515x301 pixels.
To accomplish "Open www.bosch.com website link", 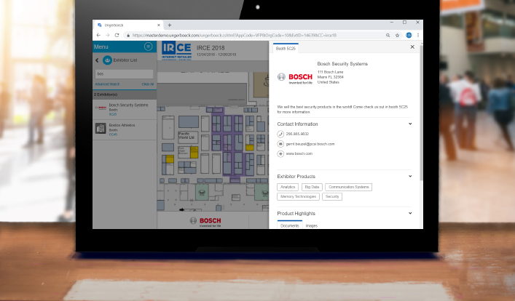I will (299, 154).
